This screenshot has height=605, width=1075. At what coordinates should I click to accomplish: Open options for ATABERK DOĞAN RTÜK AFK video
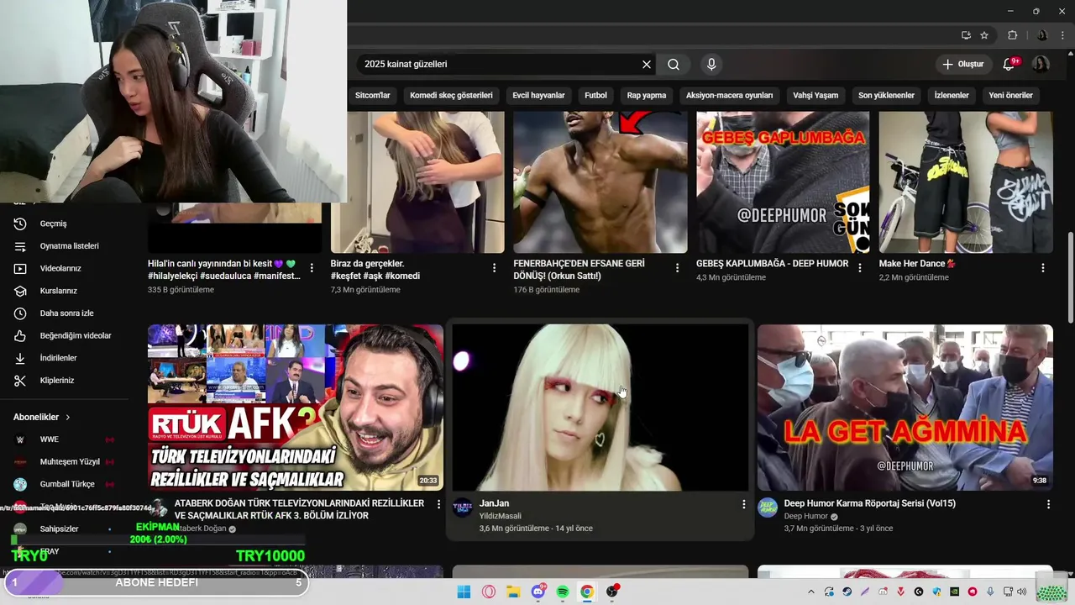coord(438,504)
